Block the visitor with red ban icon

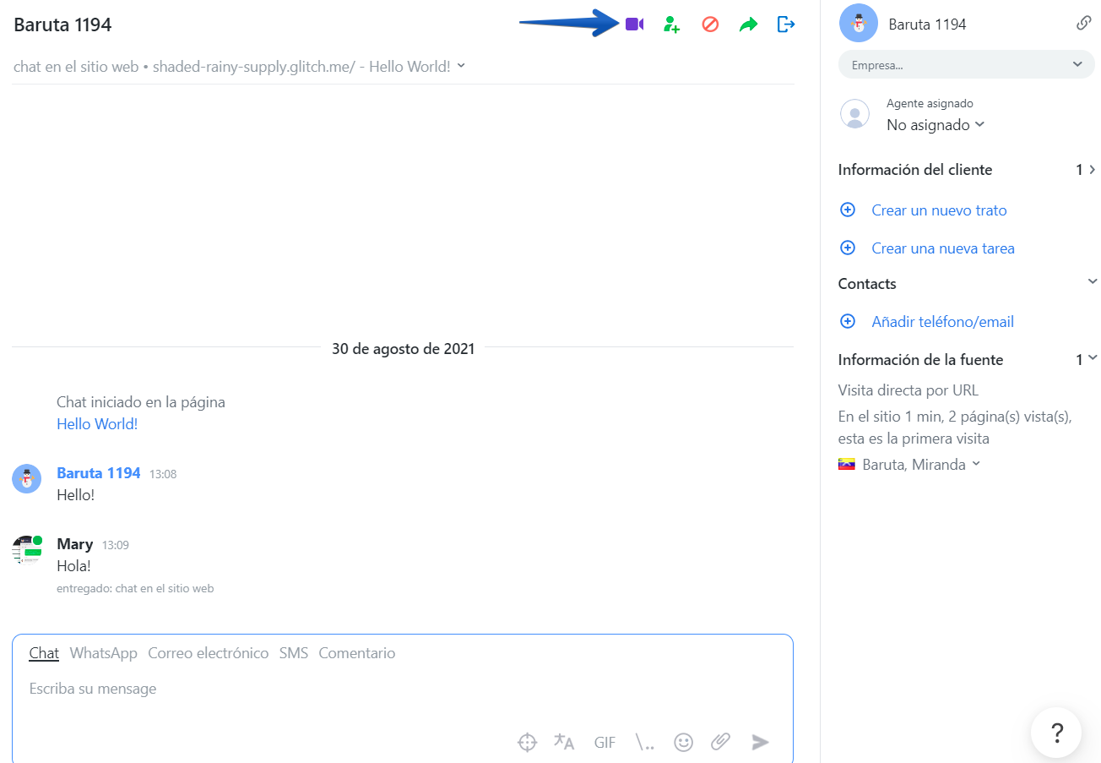click(x=710, y=25)
